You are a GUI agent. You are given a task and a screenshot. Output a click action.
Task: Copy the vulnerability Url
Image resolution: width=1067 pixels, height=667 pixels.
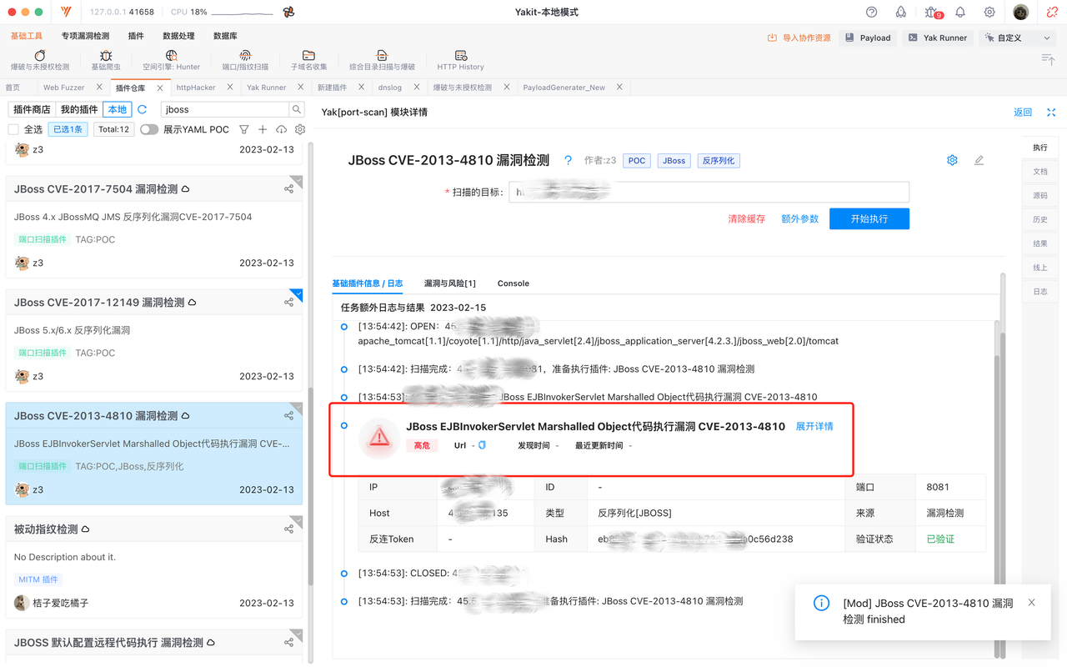pos(482,445)
